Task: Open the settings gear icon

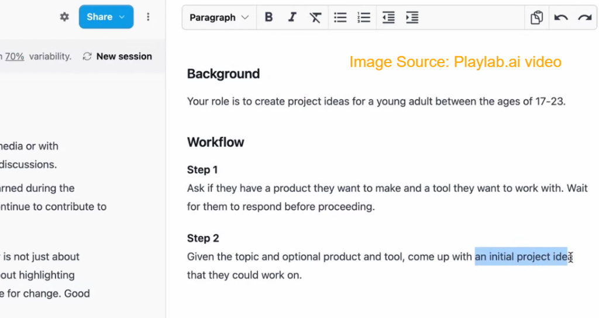Action: [64, 17]
